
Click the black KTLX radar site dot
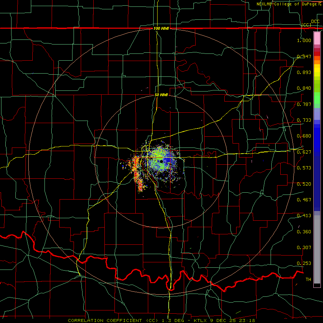[161, 161]
